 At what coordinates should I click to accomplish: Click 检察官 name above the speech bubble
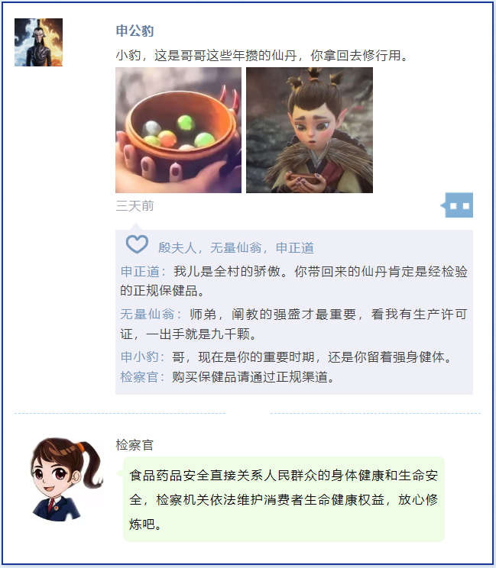pyautogui.click(x=135, y=445)
